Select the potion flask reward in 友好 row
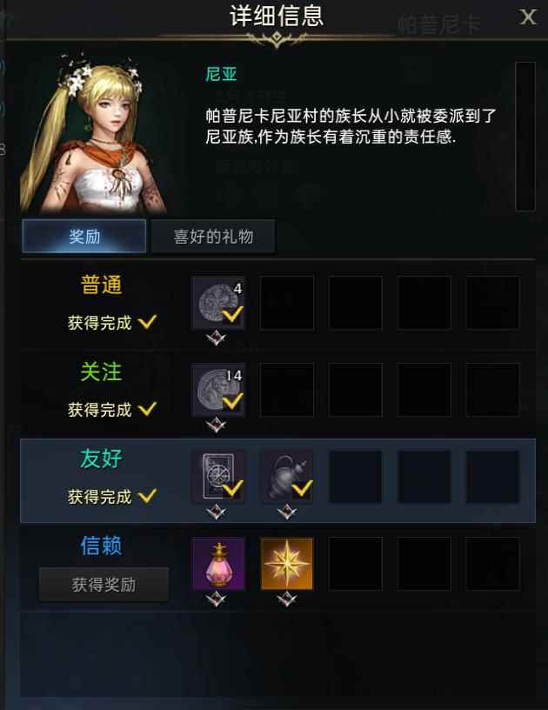The height and width of the screenshot is (710, 548). pos(287,476)
